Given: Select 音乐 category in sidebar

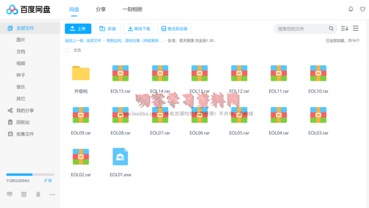Looking at the screenshot, I should [21, 87].
